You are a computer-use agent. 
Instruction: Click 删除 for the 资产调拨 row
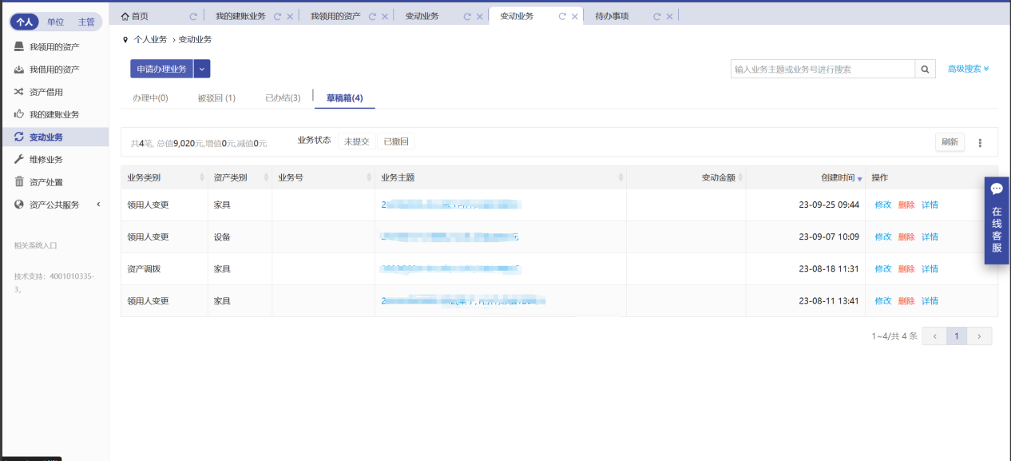coord(906,269)
